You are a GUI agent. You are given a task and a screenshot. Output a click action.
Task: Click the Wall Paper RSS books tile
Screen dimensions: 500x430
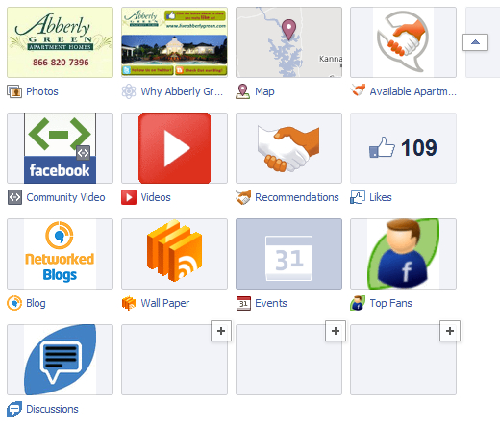[174, 254]
